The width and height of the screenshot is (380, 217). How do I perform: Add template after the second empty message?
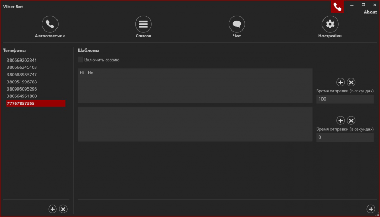(x=340, y=121)
